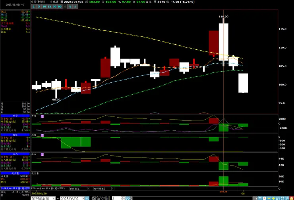The image size is (294, 200).
Task: Click the 05/28 date marker on timeline
Action: (223, 192)
